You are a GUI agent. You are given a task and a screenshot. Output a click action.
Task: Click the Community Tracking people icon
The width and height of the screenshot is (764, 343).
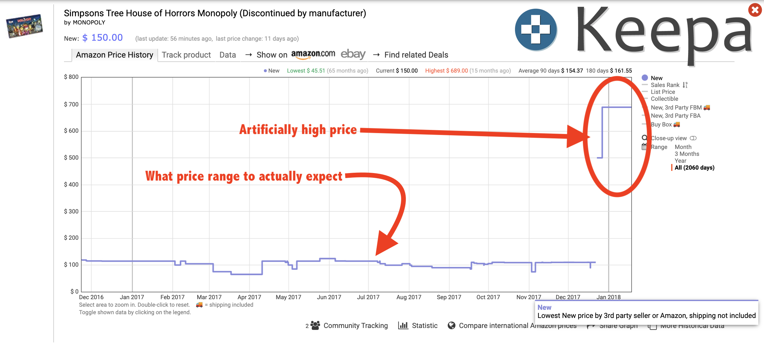point(315,325)
